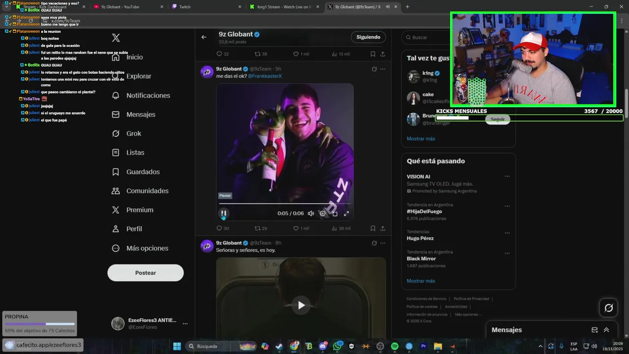Open more options on the 5h post
The height and width of the screenshot is (354, 629).
[x=383, y=69]
